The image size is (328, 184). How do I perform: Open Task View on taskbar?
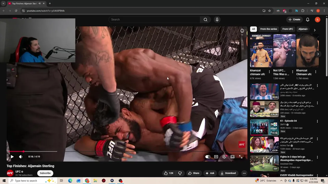(x=61, y=181)
